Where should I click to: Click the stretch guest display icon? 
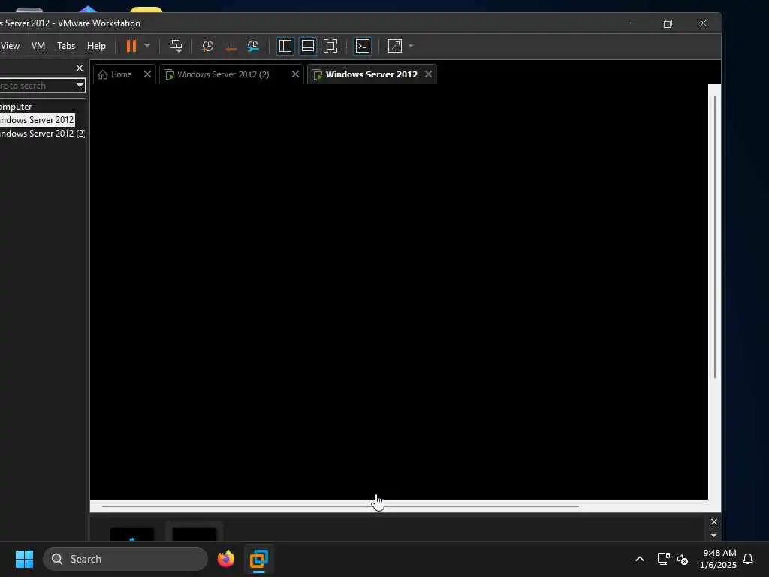[x=395, y=46]
